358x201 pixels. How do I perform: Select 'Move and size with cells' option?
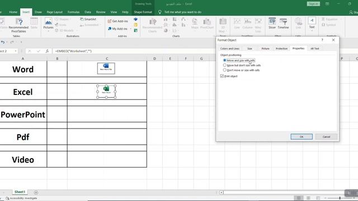click(239, 60)
